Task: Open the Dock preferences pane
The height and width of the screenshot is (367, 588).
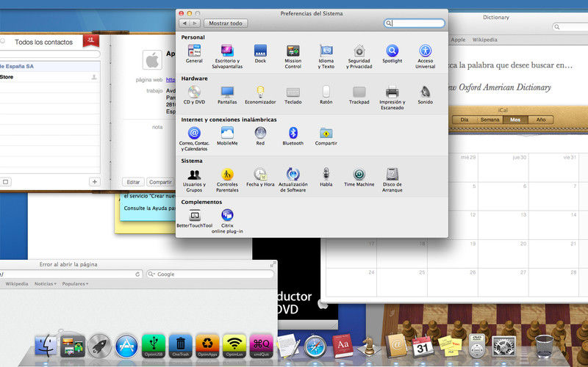Action: pos(260,54)
